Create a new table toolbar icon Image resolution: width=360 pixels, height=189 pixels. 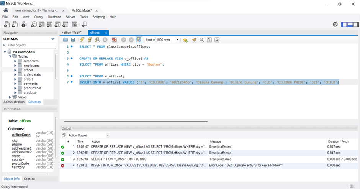[x=42, y=25]
